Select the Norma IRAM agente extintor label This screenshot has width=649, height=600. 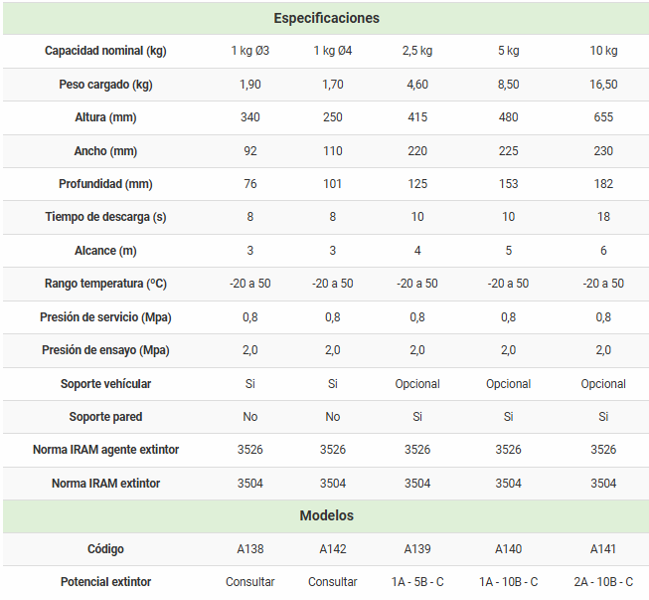coord(105,450)
